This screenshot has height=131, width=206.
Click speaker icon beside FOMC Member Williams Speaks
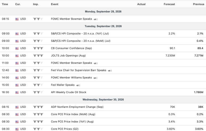click(x=95, y=78)
